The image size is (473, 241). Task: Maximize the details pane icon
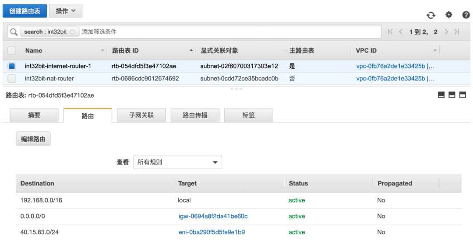coord(462,95)
